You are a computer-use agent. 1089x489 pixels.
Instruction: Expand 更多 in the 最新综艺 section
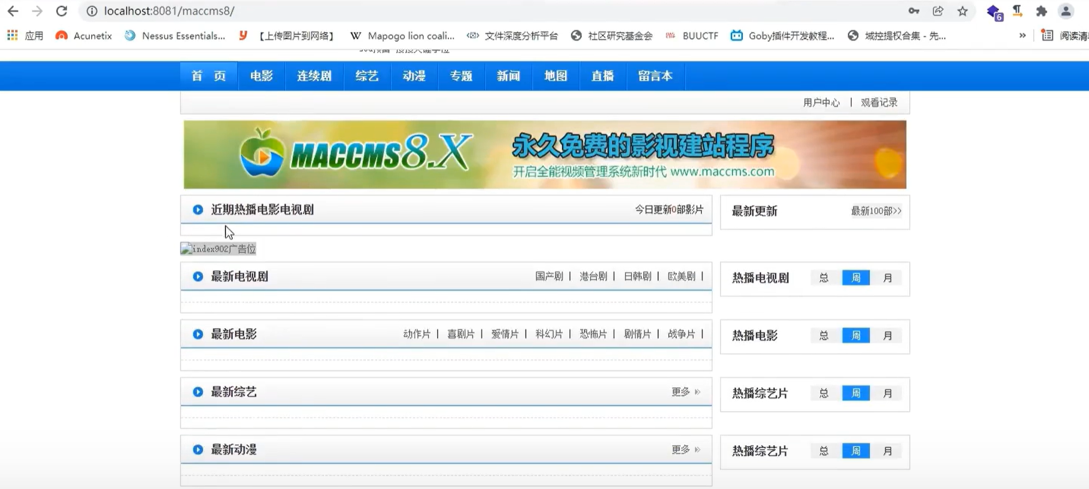click(686, 392)
